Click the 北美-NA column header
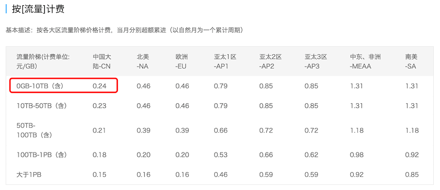 tap(143, 62)
